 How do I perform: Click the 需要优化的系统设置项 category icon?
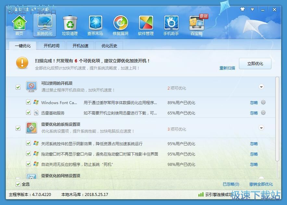click(31, 128)
